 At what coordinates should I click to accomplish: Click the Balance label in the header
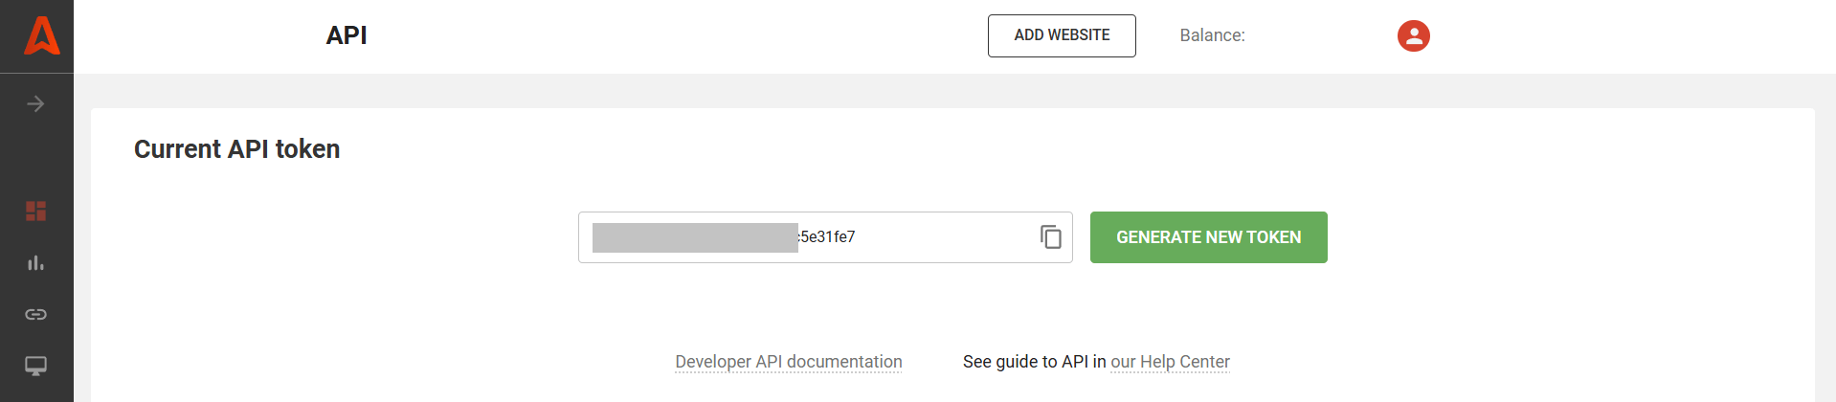(1212, 35)
